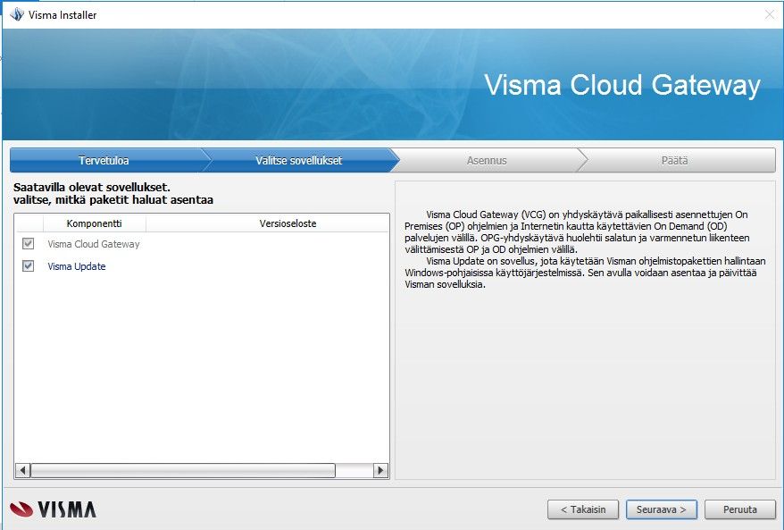
Task: Select the Visma Update row label
Action: point(77,266)
